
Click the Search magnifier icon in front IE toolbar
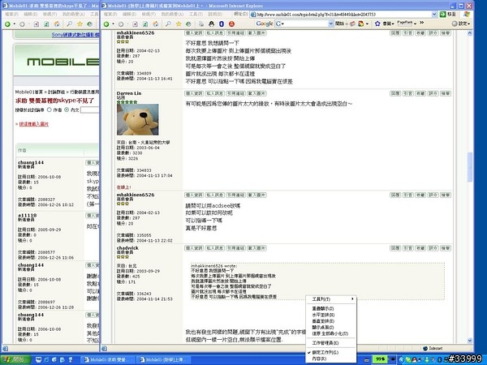point(168,24)
